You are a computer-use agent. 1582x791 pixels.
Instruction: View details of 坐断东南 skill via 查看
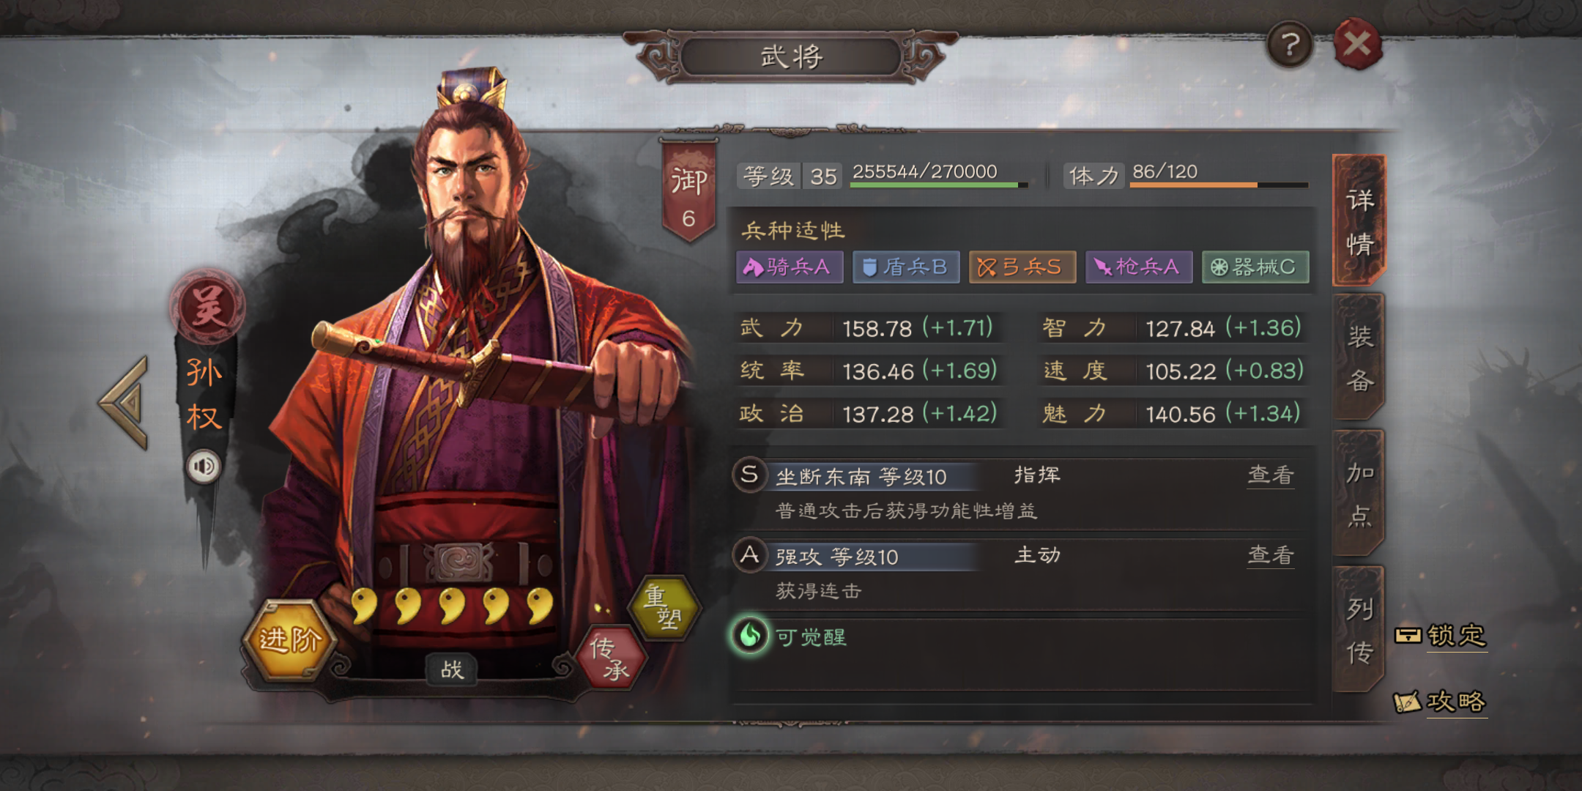(1271, 475)
